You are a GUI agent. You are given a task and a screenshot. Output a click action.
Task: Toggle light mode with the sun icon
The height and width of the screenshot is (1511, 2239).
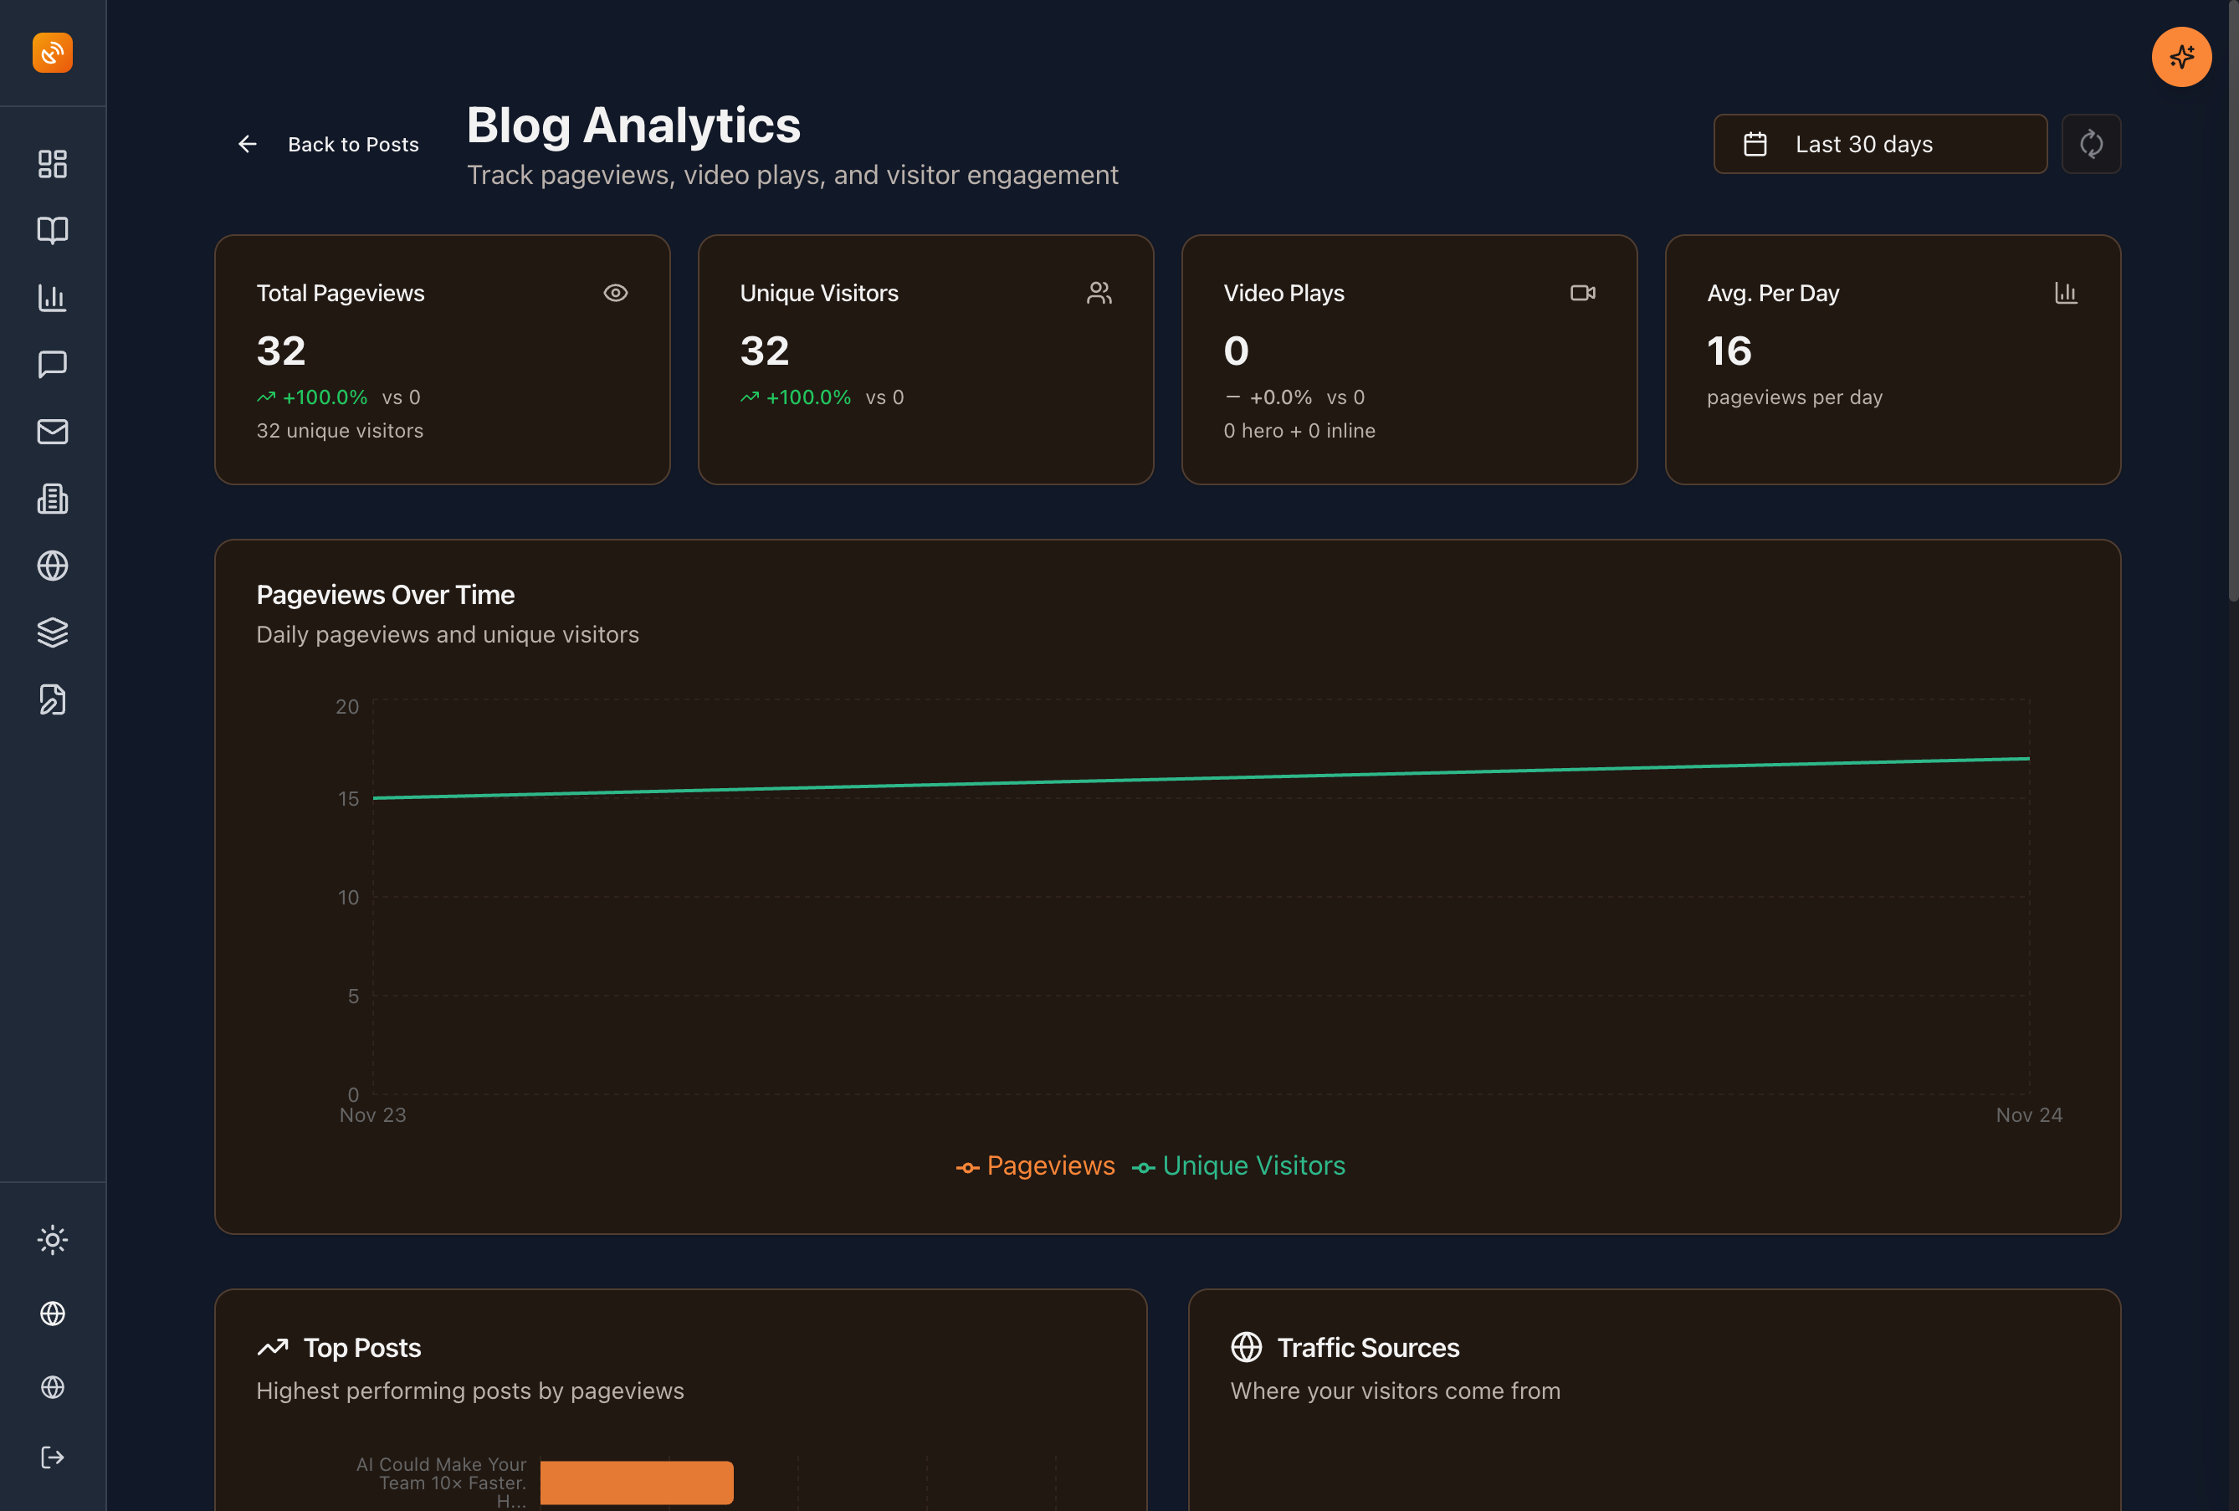pos(52,1240)
